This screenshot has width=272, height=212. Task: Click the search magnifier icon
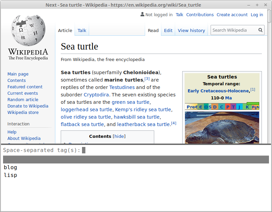tap(261, 30)
